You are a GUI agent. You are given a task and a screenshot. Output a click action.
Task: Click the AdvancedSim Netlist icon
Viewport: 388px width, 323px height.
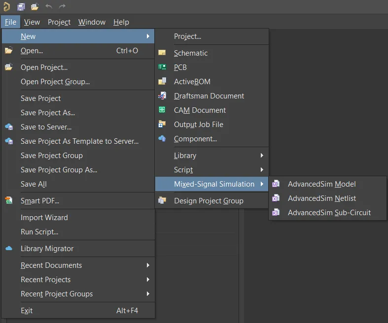point(276,198)
